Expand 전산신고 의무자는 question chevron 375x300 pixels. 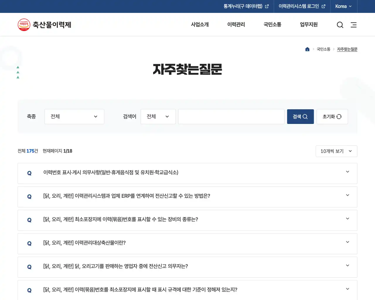tap(347, 265)
